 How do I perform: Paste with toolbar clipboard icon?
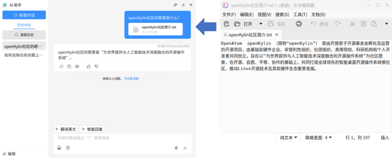point(374,24)
